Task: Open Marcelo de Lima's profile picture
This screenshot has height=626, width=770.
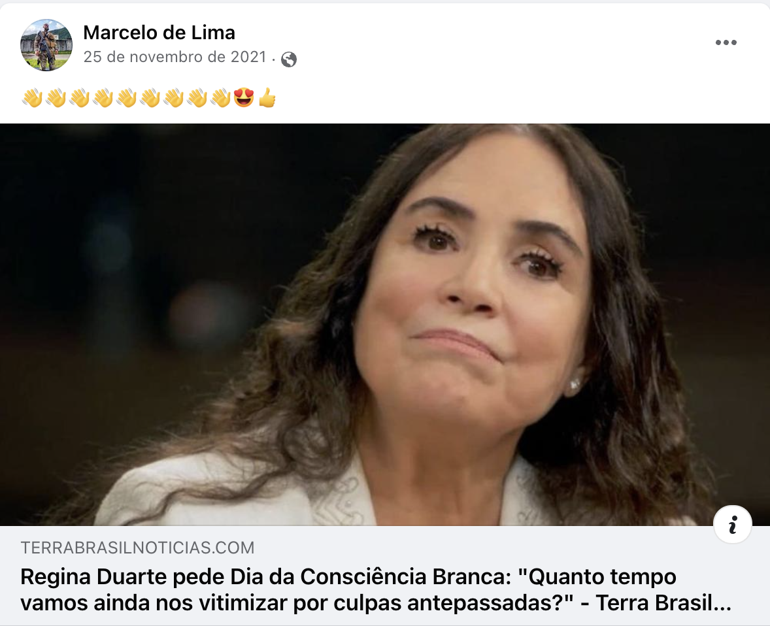Action: [46, 45]
